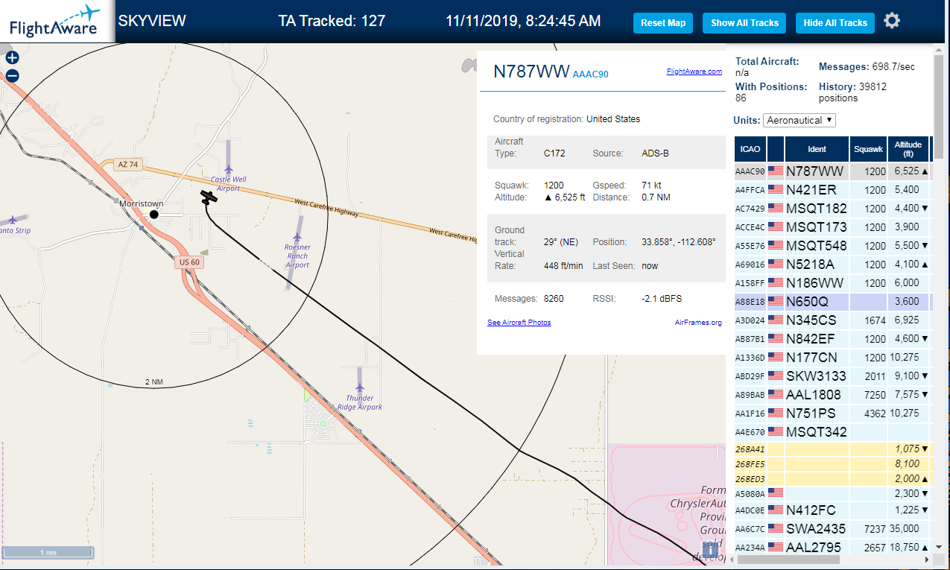Sort table by the flag column header
The image size is (950, 570).
coord(776,150)
